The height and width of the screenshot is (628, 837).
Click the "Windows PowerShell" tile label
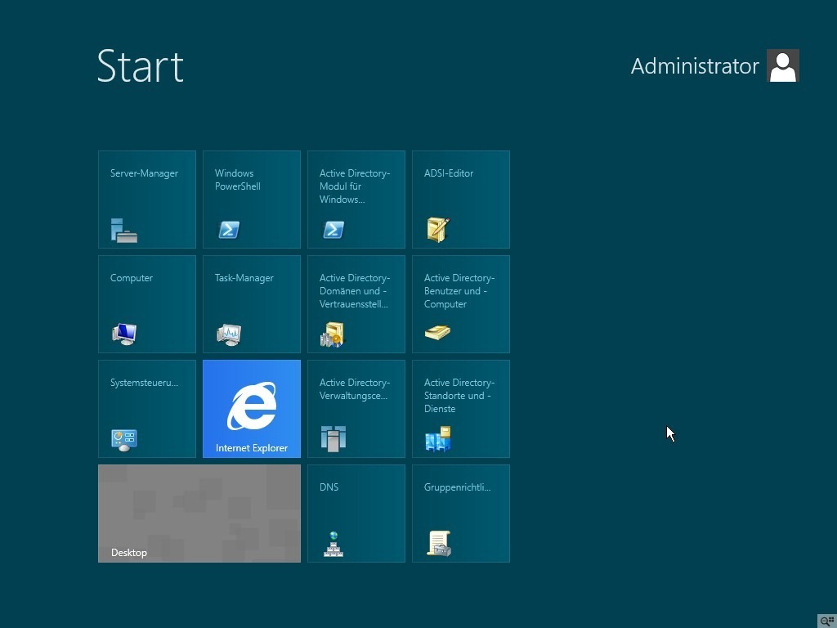238,179
